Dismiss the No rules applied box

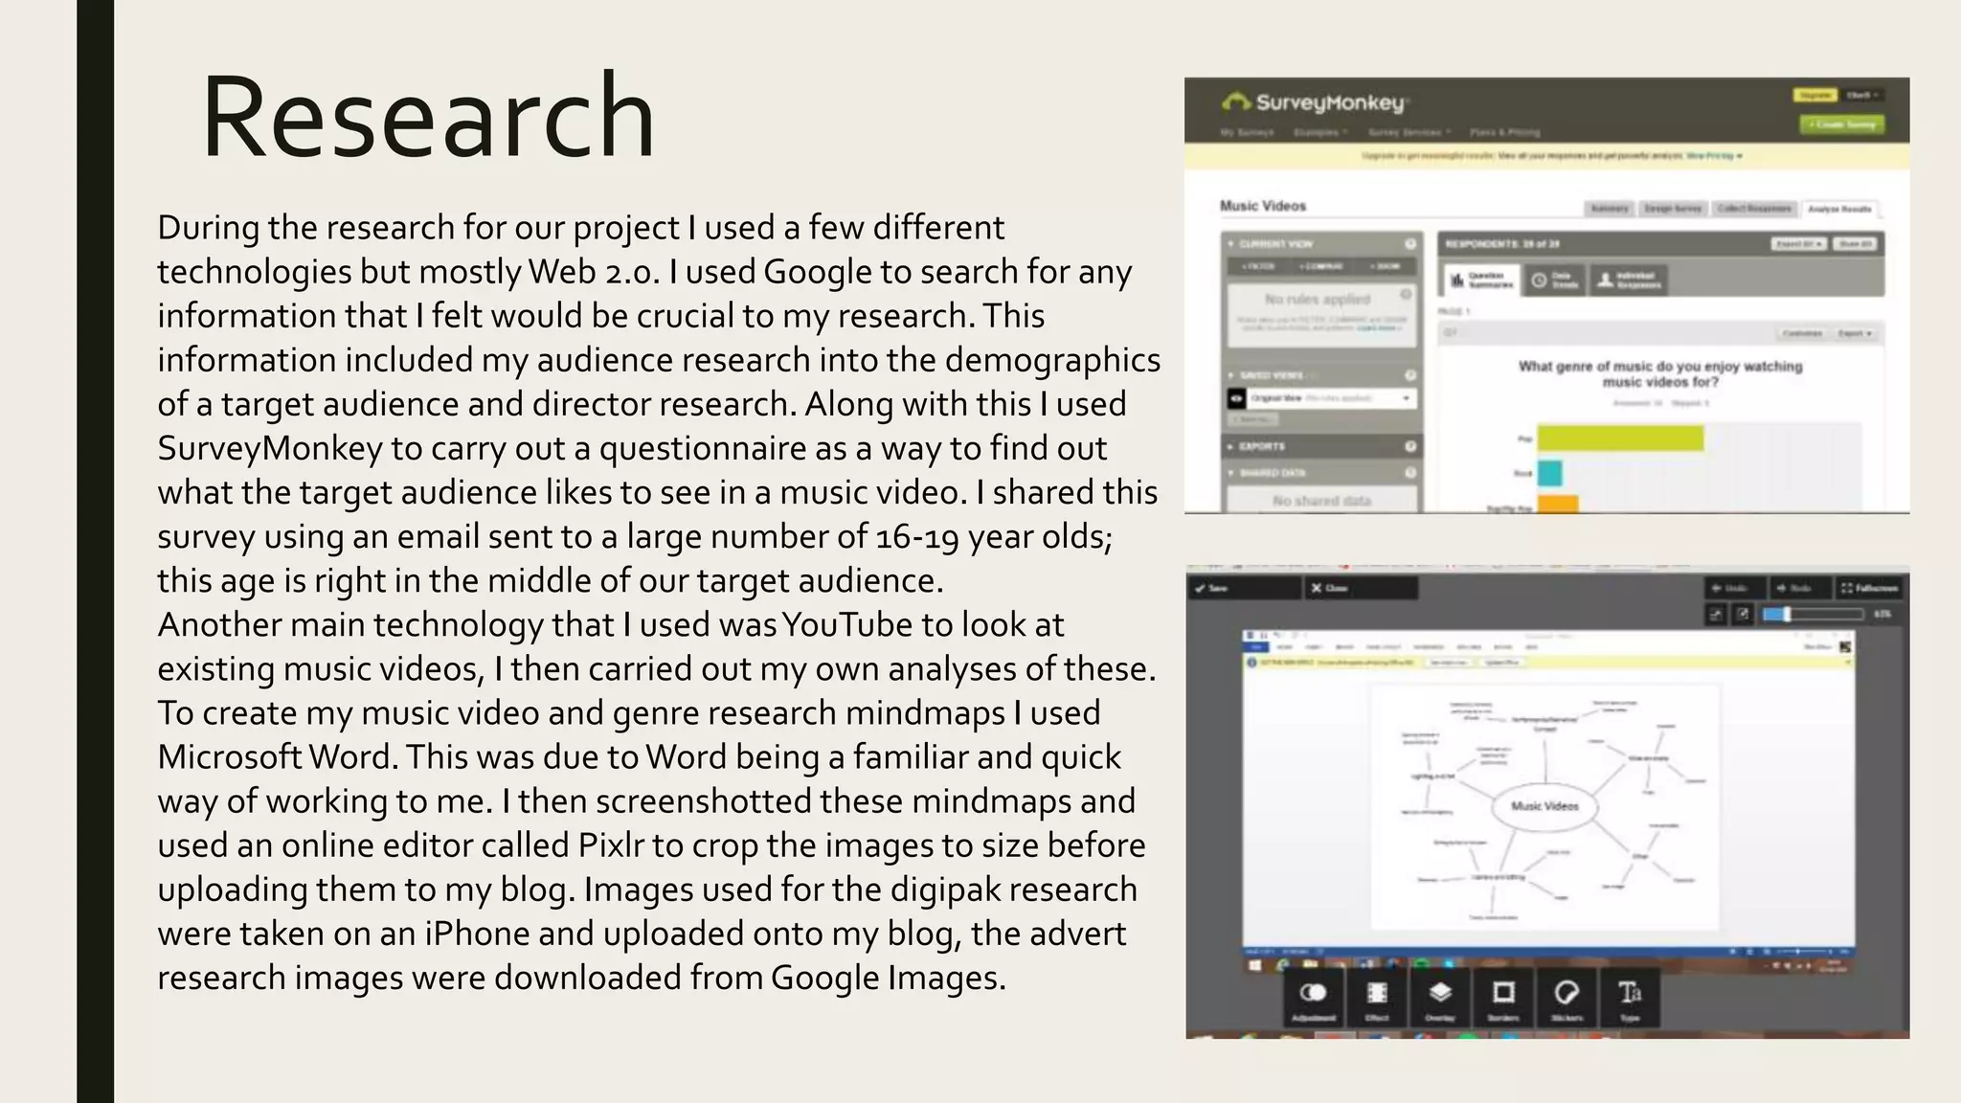[x=1406, y=293]
